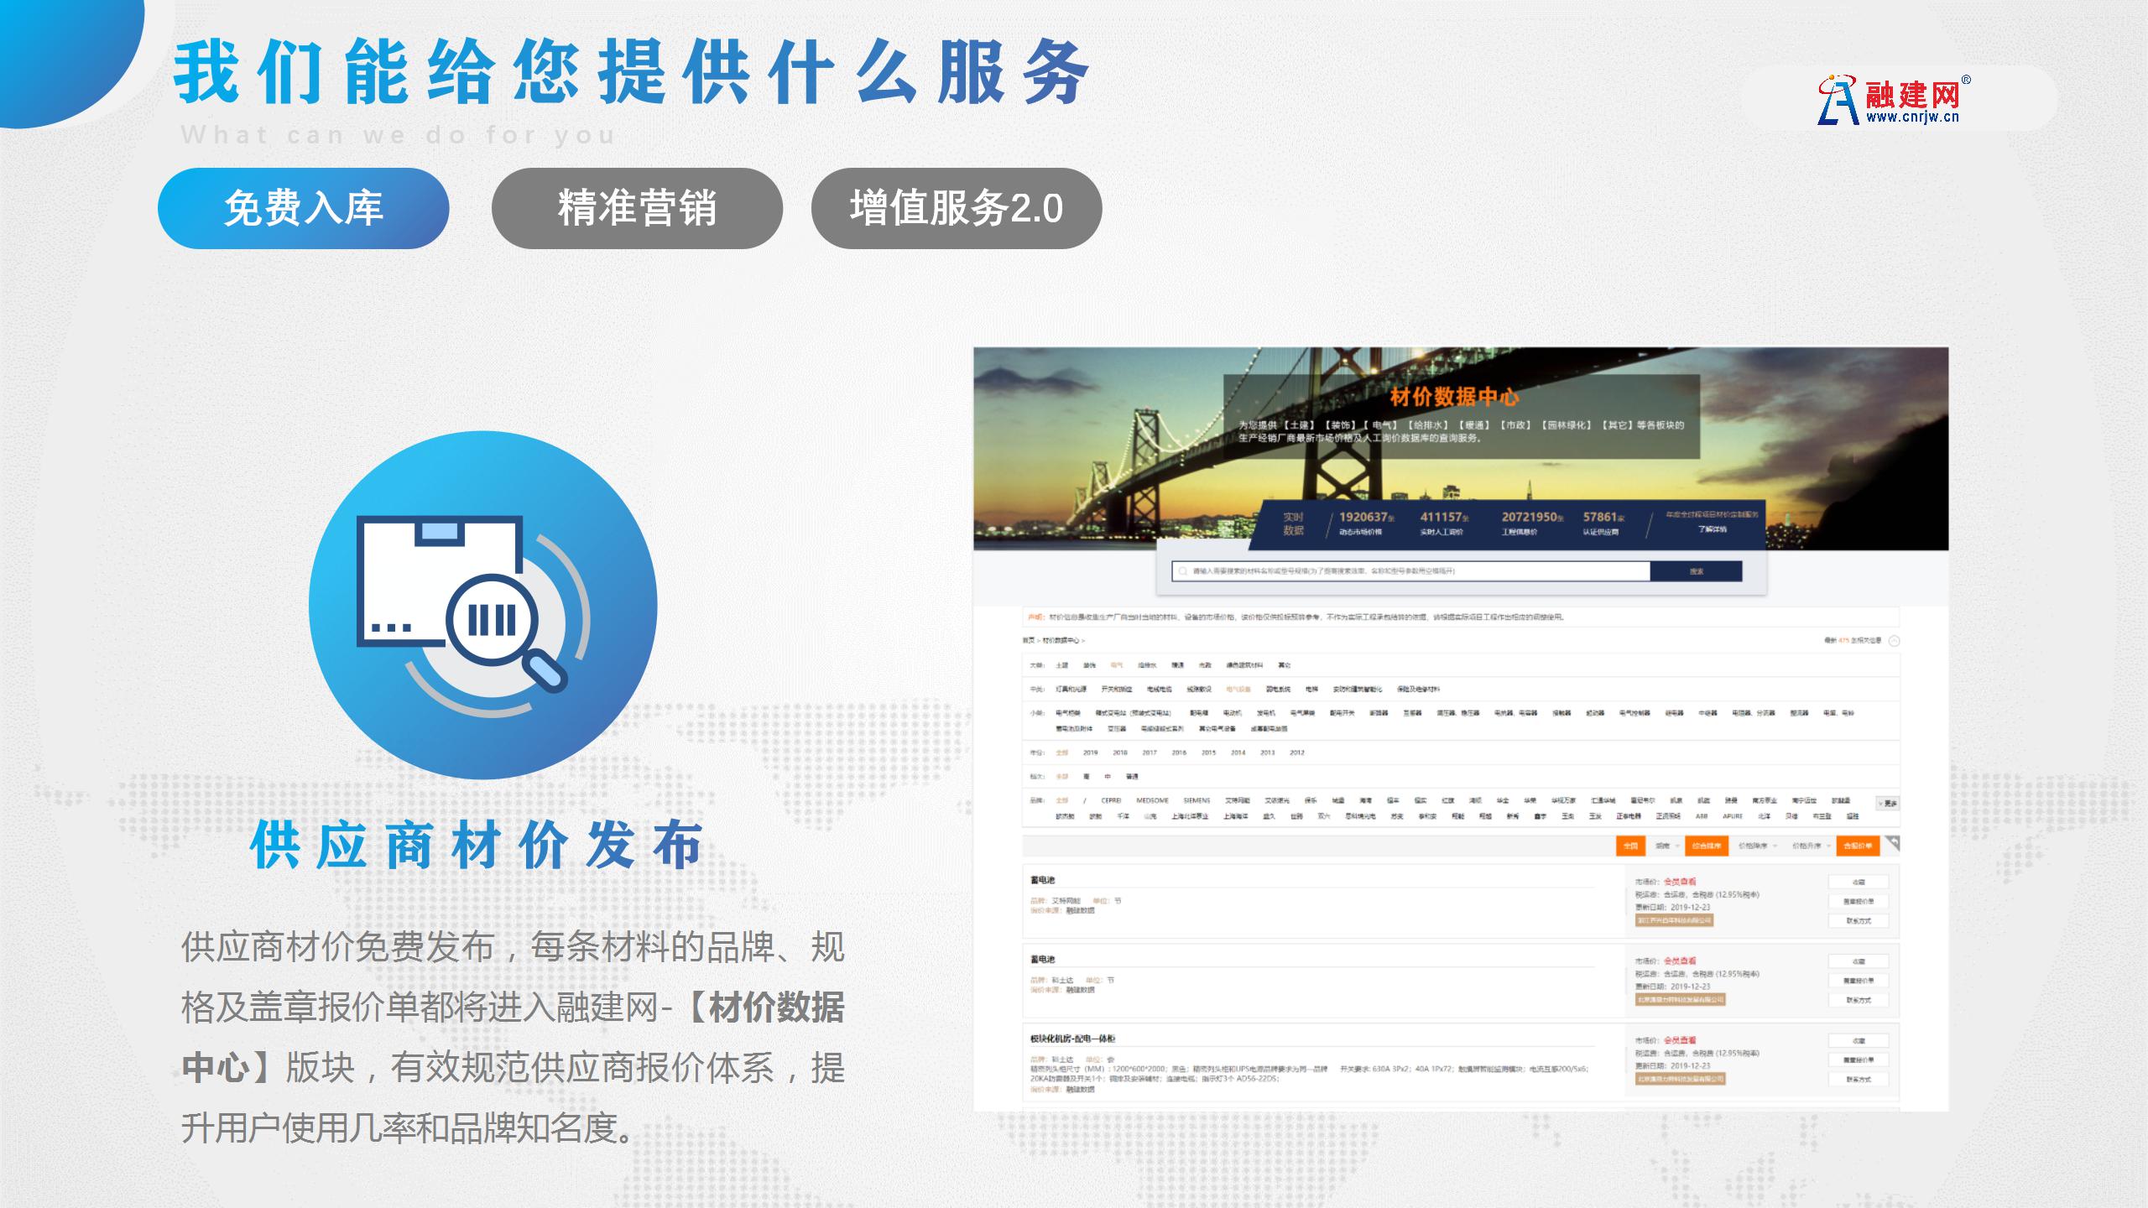
Task: Click the 57861 certified suppliers stat
Action: pyautogui.click(x=1603, y=523)
